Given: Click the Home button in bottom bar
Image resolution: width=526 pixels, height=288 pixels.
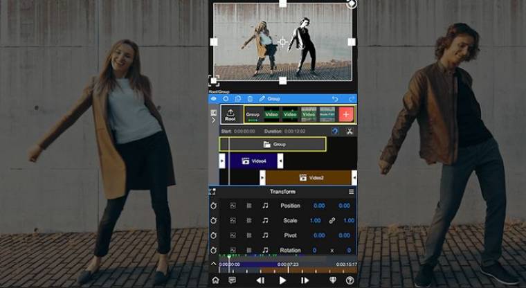Looking at the screenshot, I should (215, 280).
